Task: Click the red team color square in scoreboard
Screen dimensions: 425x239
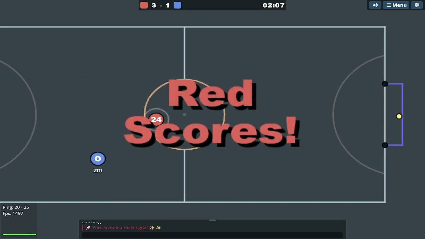Action: [x=144, y=5]
